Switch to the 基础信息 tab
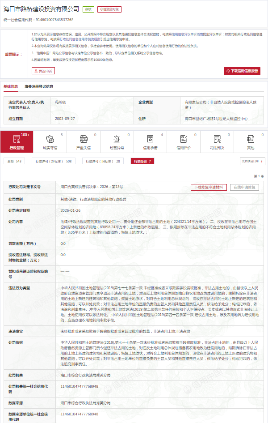 click(11, 86)
